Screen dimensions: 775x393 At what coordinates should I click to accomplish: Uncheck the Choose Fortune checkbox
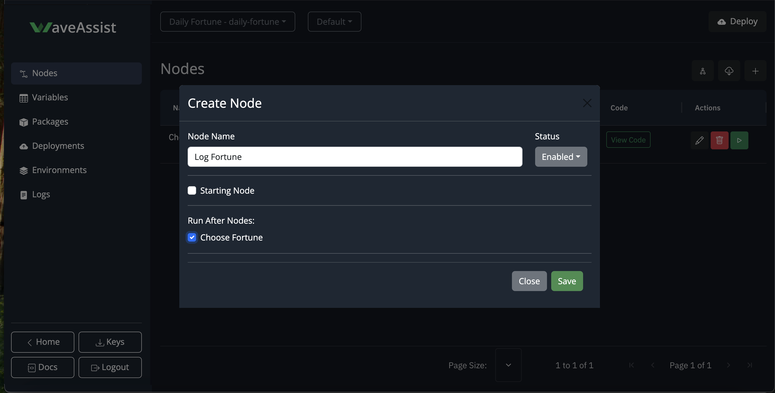coord(192,237)
